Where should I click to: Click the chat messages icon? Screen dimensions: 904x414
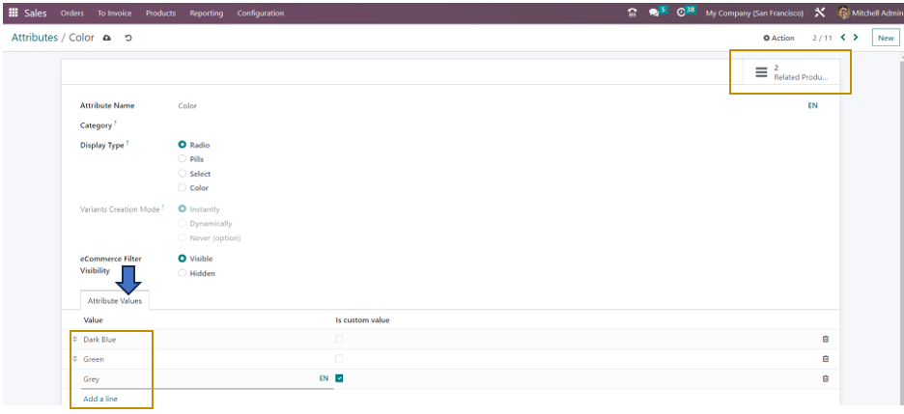pyautogui.click(x=655, y=13)
